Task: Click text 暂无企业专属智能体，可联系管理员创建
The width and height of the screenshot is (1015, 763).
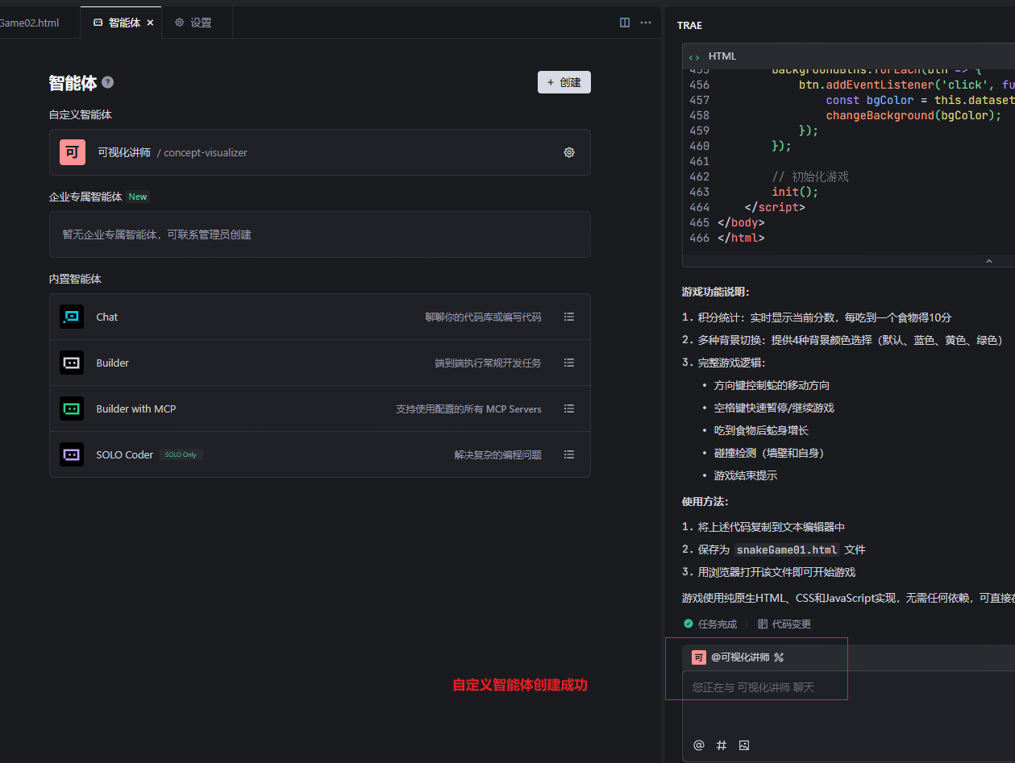Action: 157,234
